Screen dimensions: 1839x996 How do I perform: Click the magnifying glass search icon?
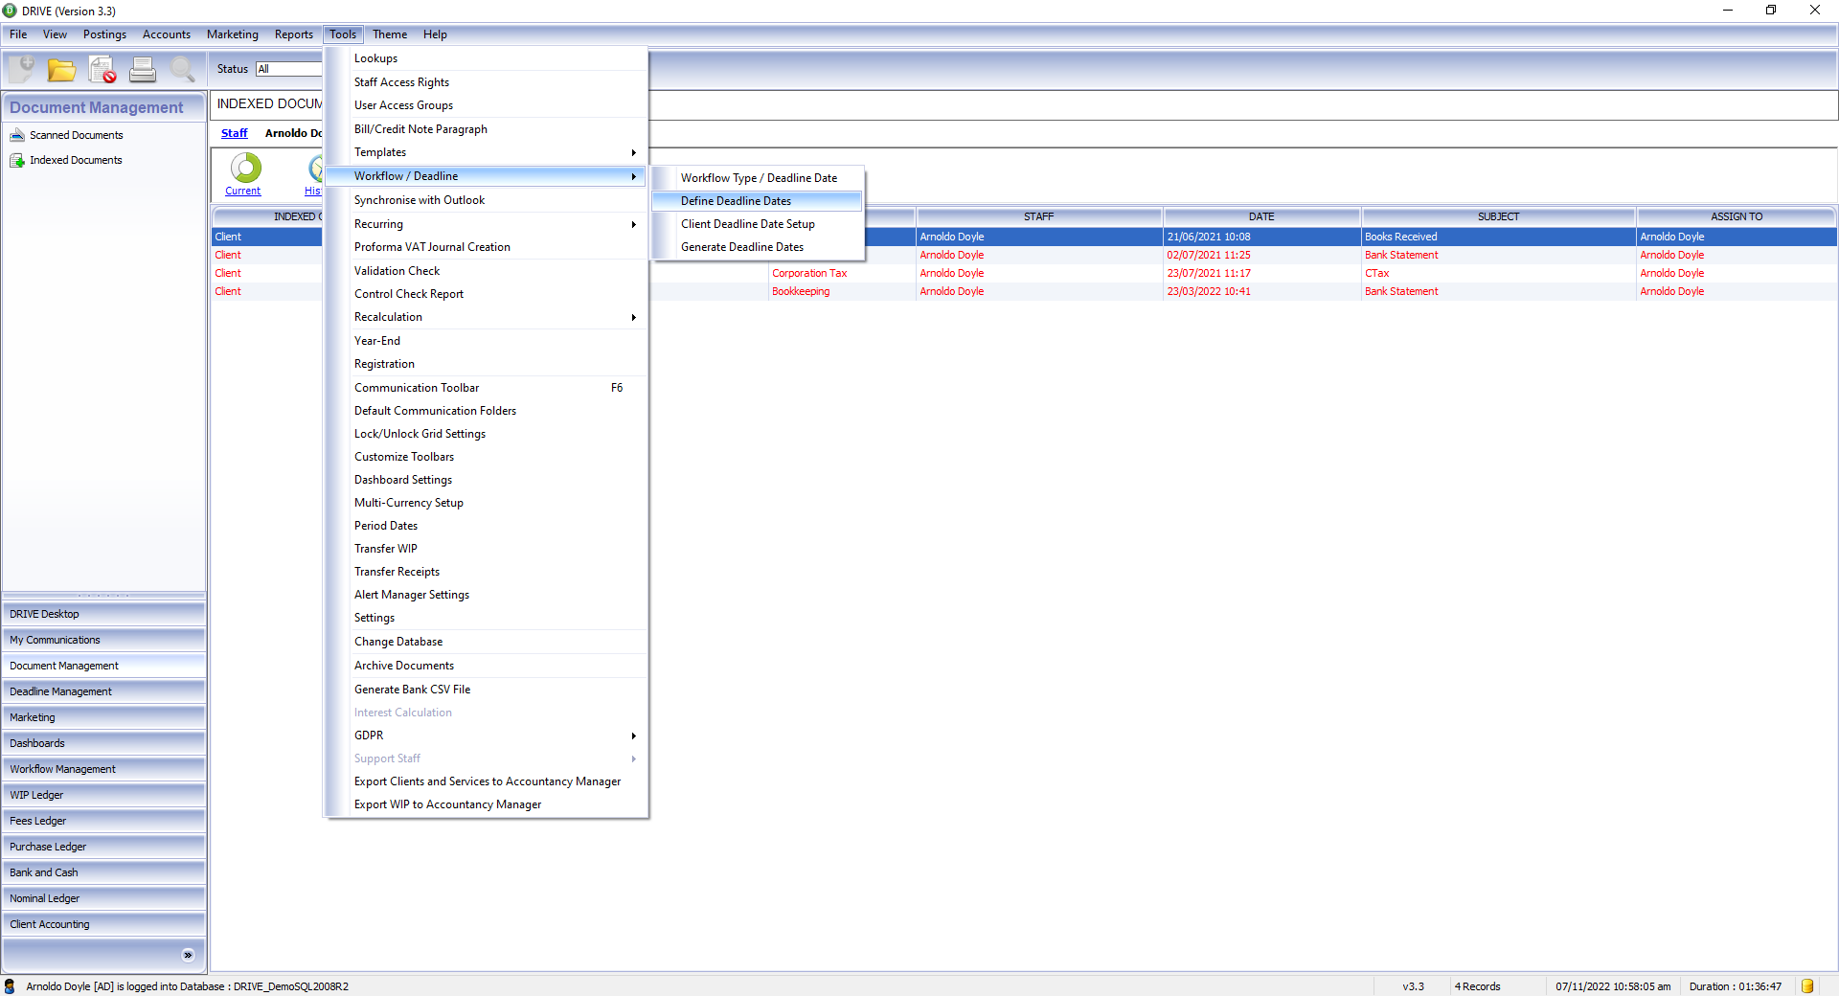point(183,69)
